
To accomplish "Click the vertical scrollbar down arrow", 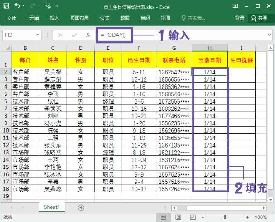I will pyautogui.click(x=270, y=200).
